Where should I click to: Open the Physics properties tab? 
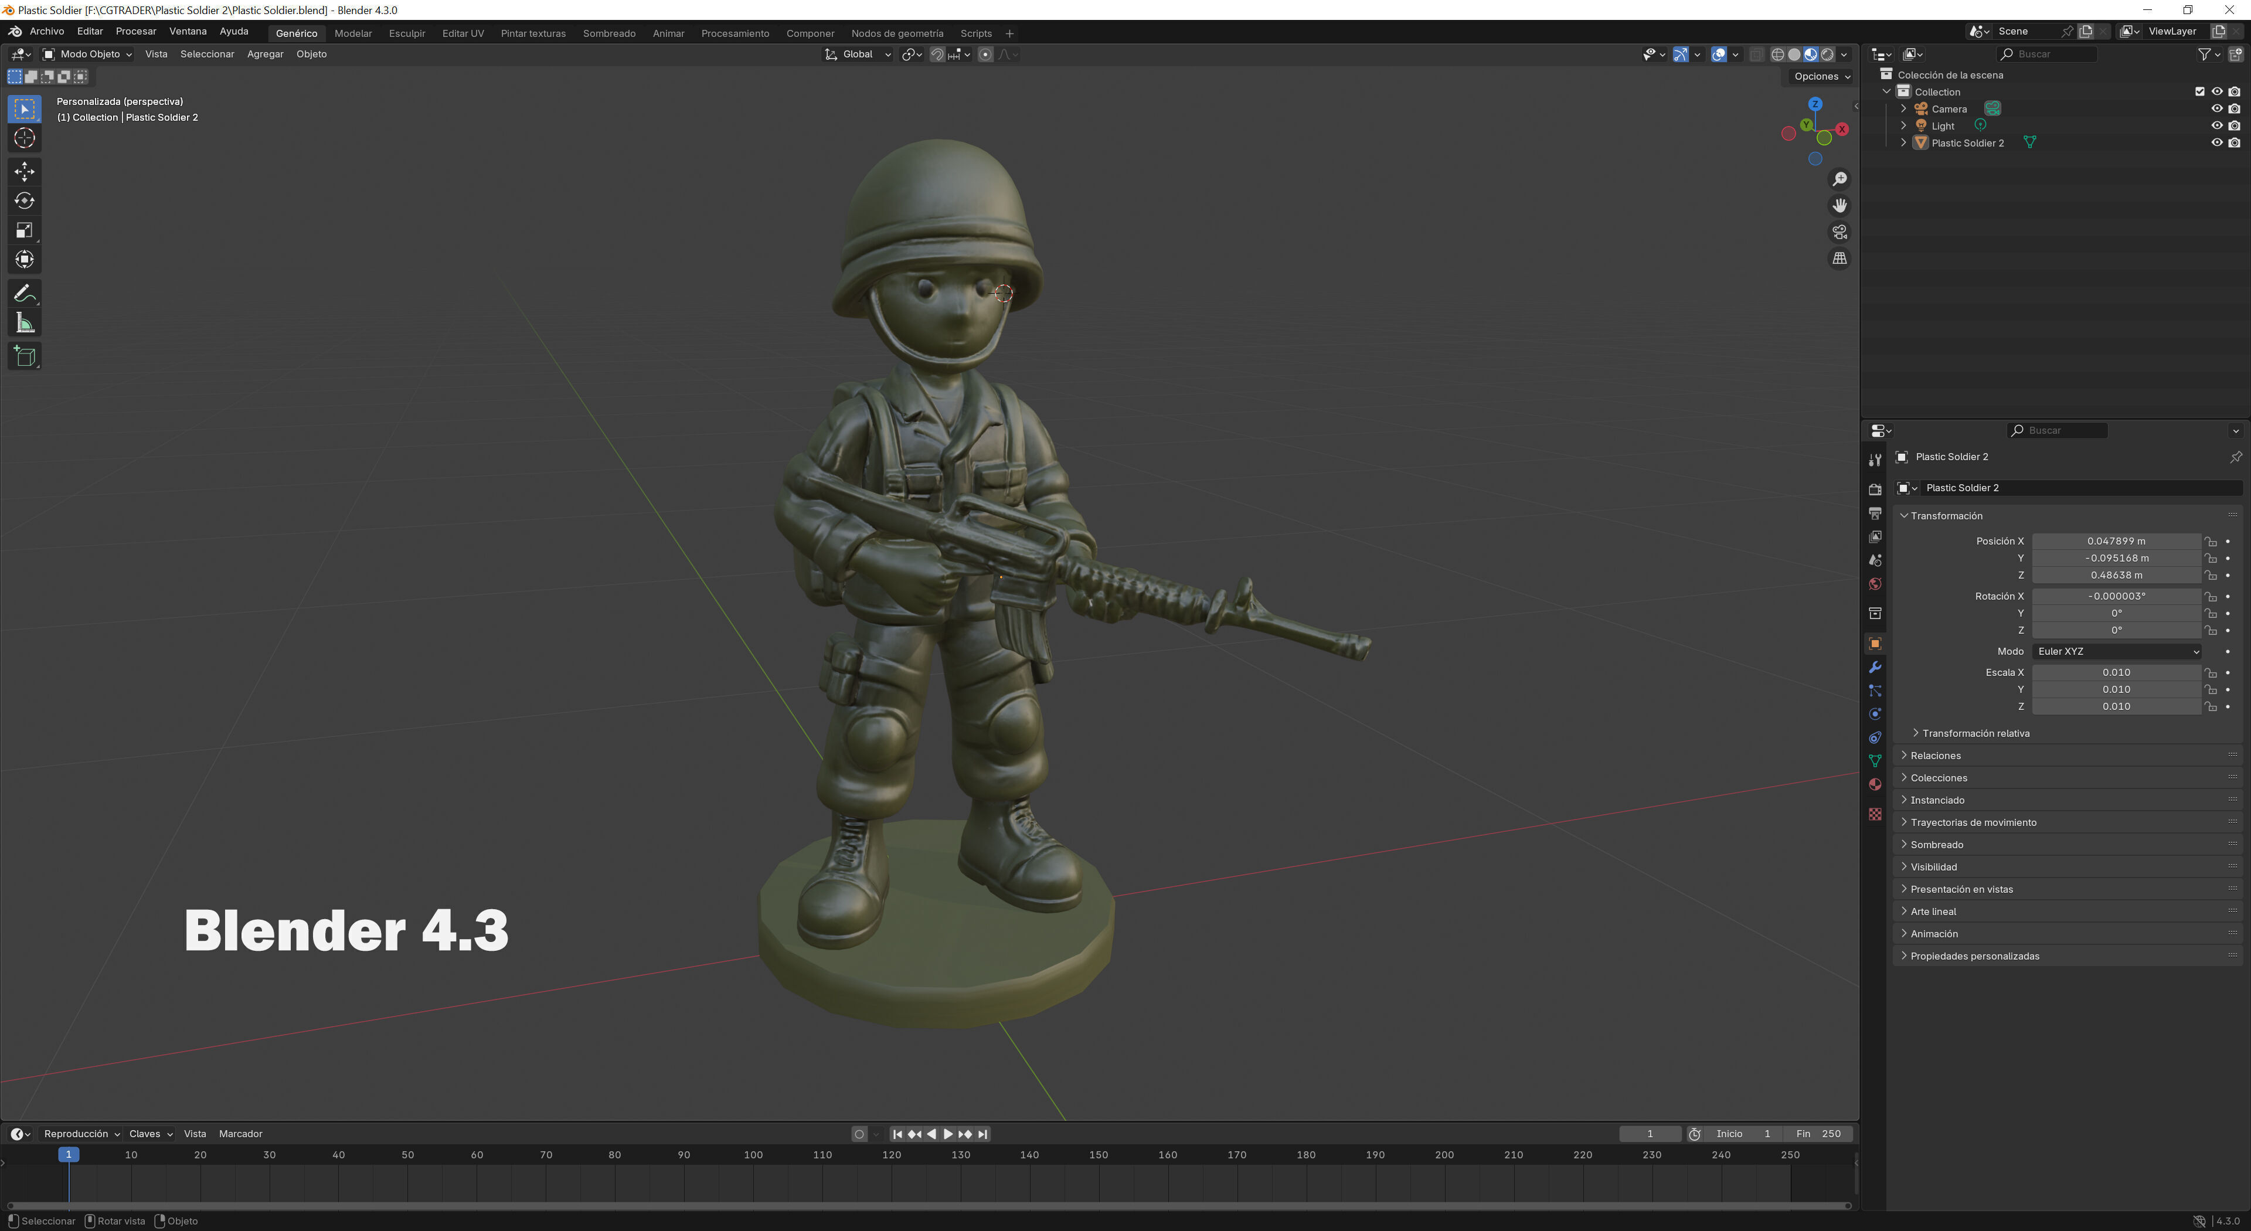click(1875, 715)
